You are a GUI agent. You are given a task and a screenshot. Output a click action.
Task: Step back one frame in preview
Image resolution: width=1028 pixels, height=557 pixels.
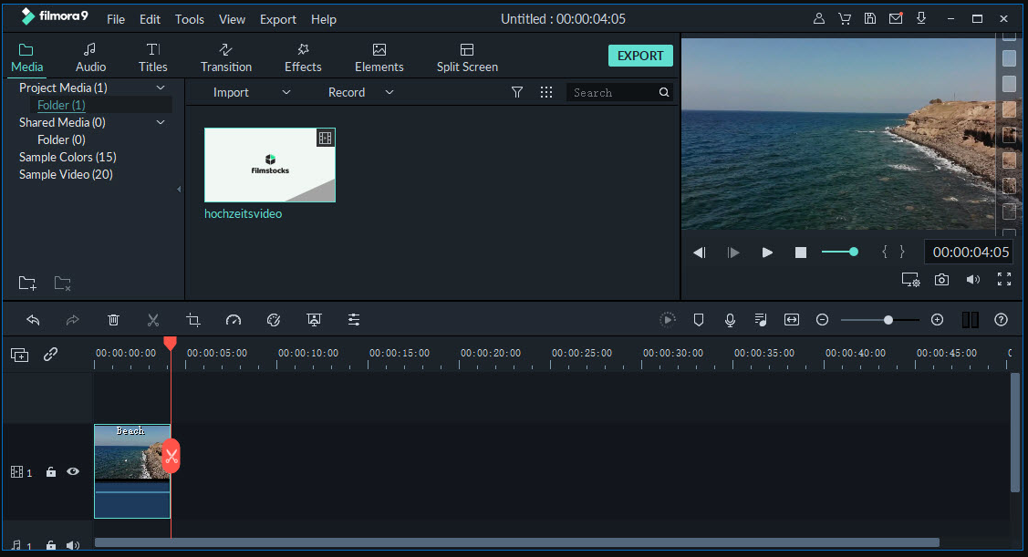[700, 253]
